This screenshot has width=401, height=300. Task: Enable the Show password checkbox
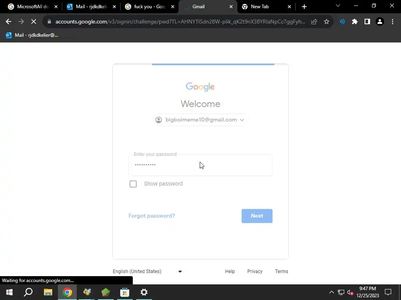tap(133, 184)
